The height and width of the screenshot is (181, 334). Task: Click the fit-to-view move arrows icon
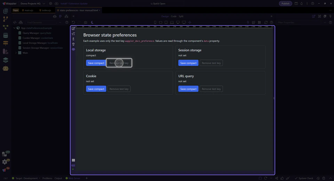pyautogui.click(x=190, y=22)
